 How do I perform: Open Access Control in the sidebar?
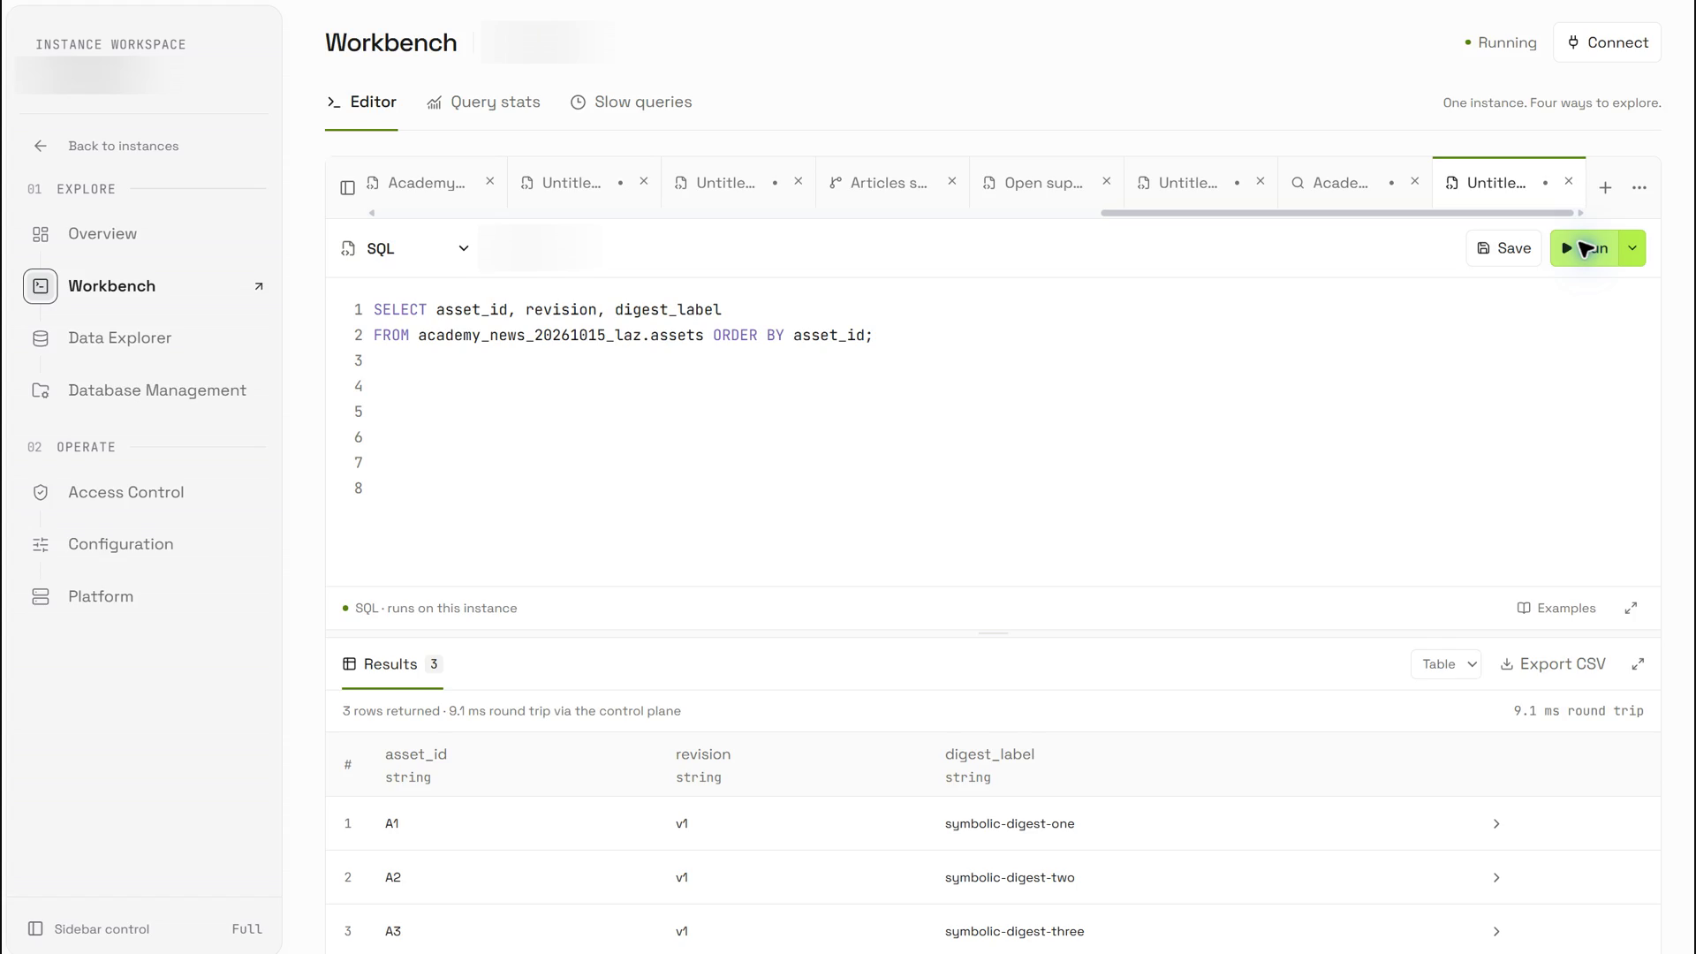pos(125,492)
